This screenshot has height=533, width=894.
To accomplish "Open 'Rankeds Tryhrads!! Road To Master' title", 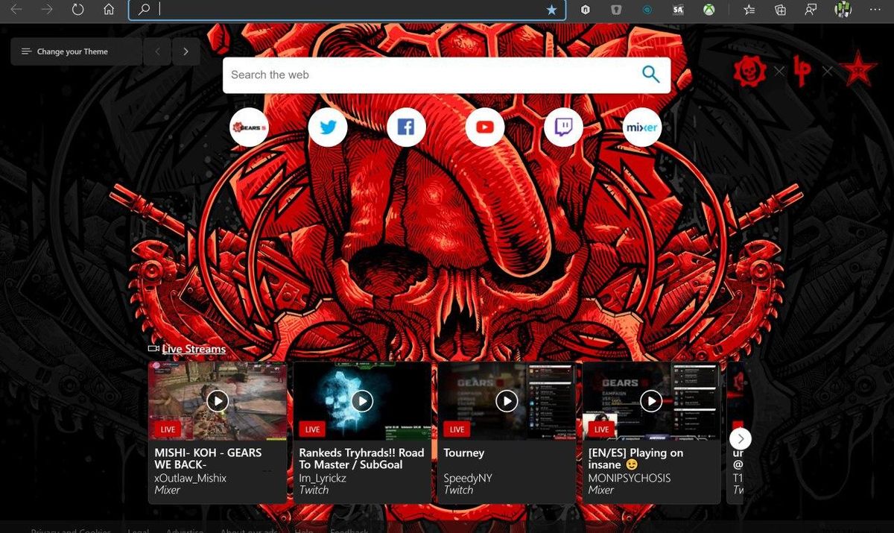I will (361, 458).
